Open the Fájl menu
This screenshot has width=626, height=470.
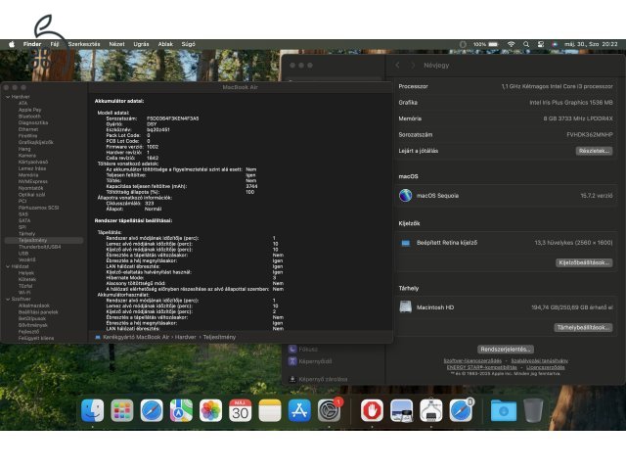click(55, 44)
